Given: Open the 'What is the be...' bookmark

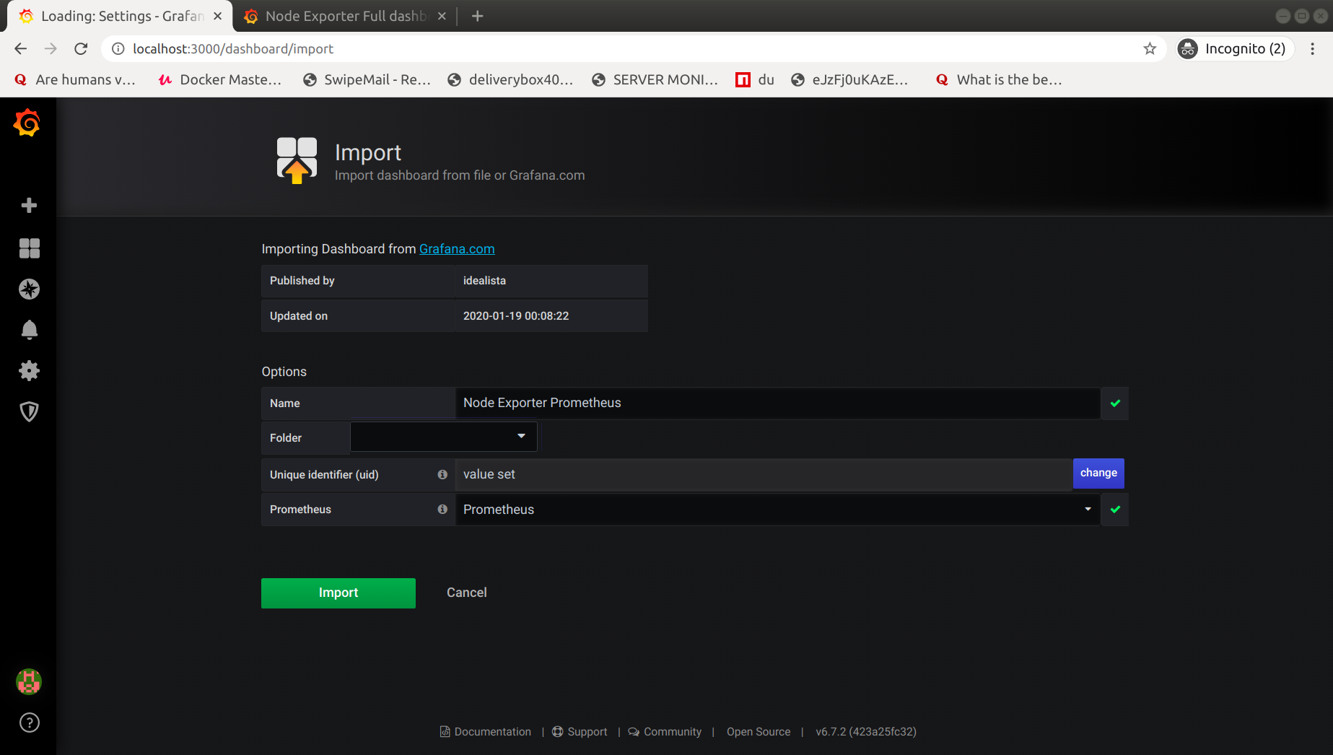Looking at the screenshot, I should (999, 79).
